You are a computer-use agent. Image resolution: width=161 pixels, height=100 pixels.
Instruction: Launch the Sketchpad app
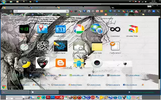click(61, 46)
